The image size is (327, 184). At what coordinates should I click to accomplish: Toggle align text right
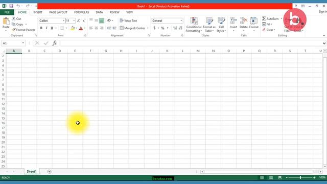(102, 28)
